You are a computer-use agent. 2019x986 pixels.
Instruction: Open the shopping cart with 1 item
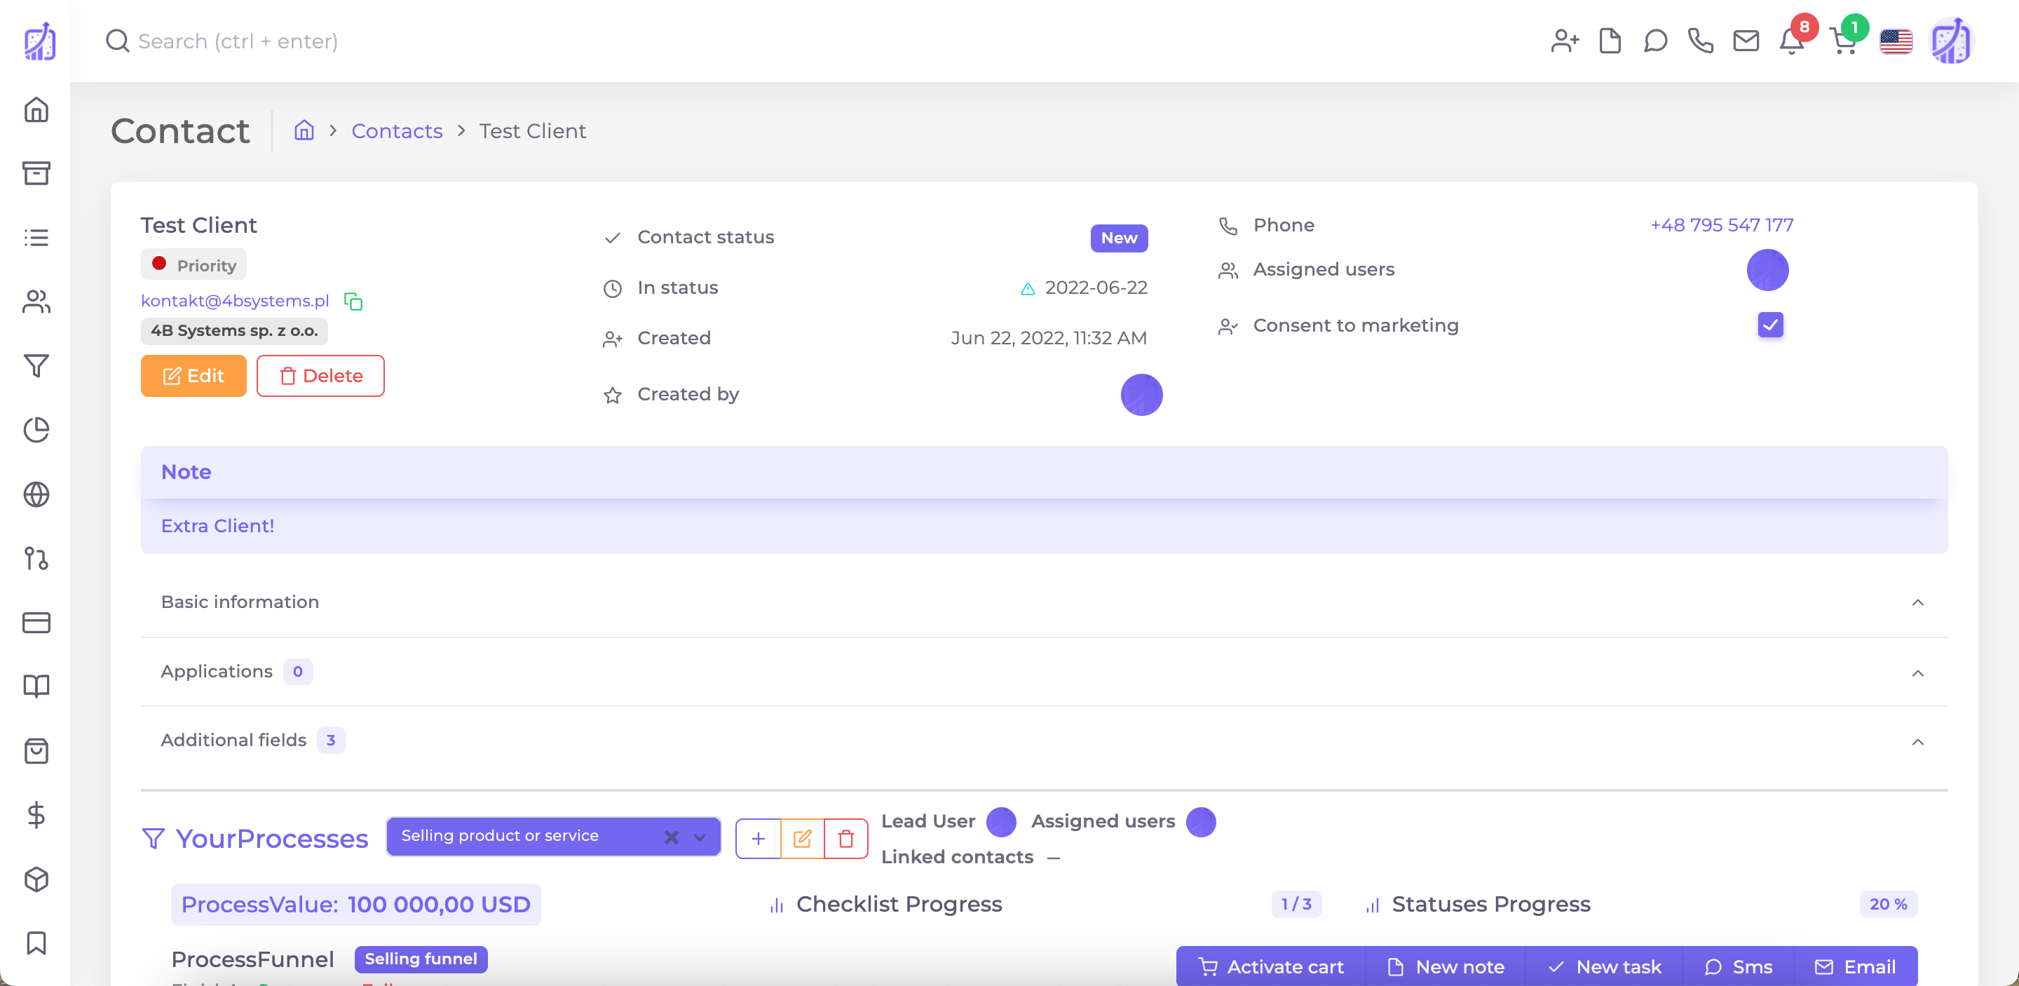tap(1844, 41)
